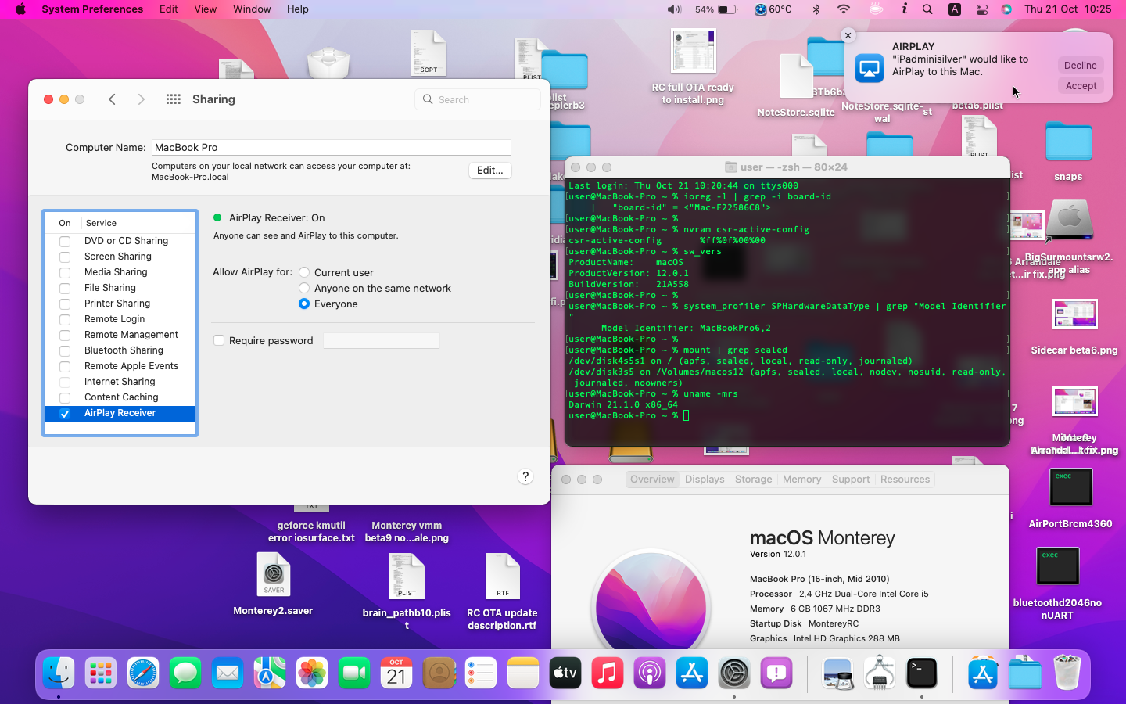Open Podcasts from the Dock
The height and width of the screenshot is (704, 1126).
pos(650,673)
